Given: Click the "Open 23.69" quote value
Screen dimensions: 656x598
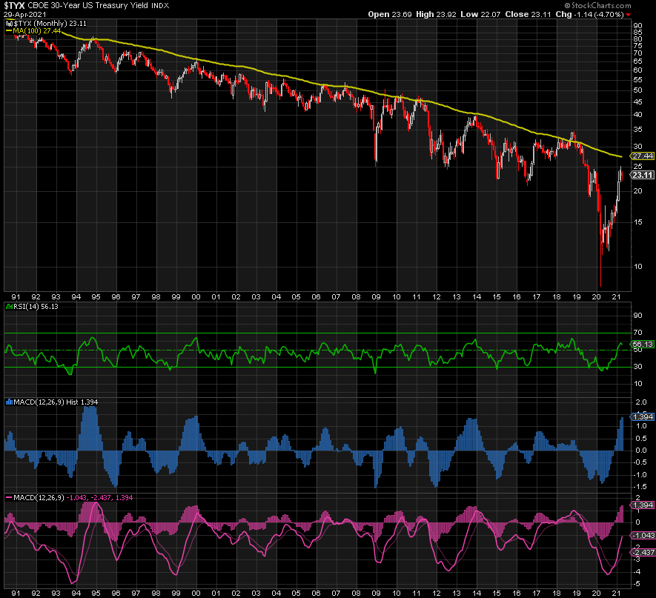Looking at the screenshot, I should pos(391,14).
